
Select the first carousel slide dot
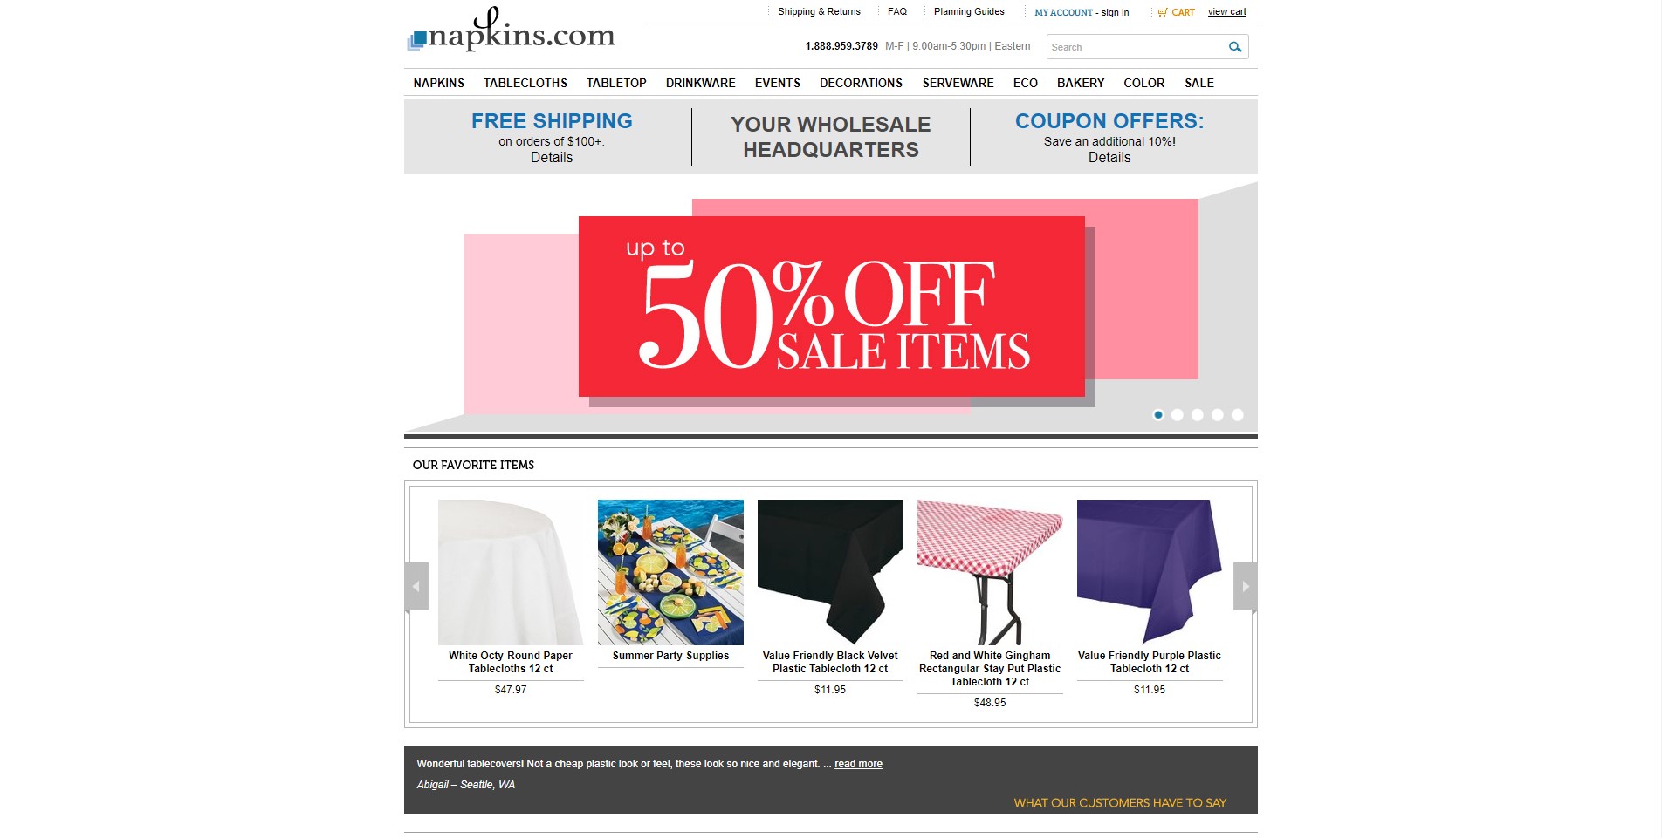[x=1158, y=415]
